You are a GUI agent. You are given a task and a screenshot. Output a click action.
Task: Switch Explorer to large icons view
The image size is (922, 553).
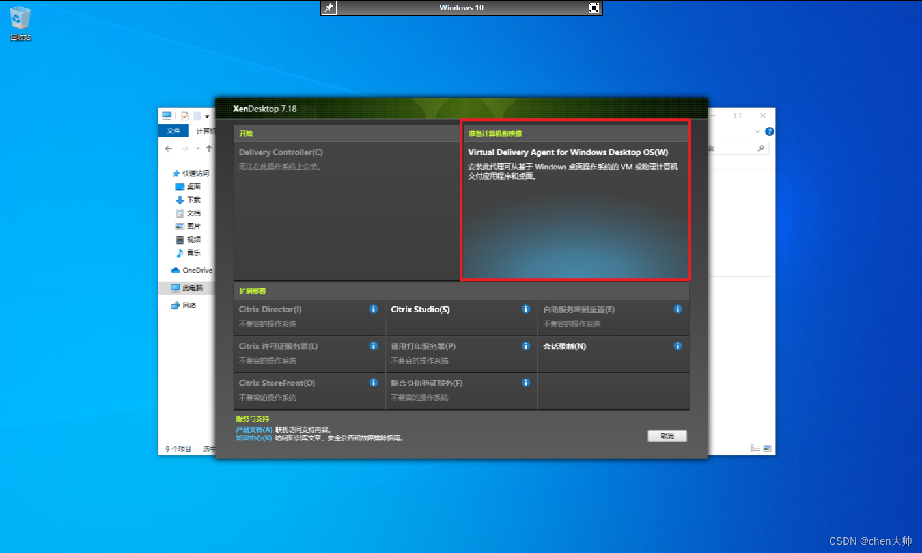(768, 448)
